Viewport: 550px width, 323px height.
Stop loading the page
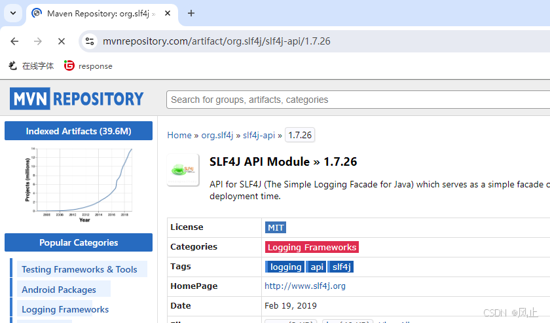[62, 41]
